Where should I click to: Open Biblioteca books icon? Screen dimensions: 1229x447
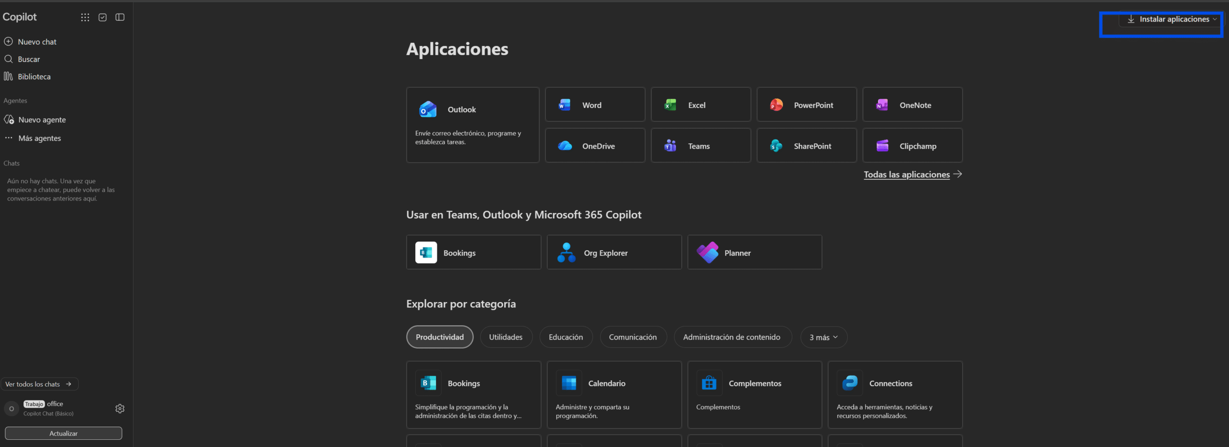tap(8, 76)
